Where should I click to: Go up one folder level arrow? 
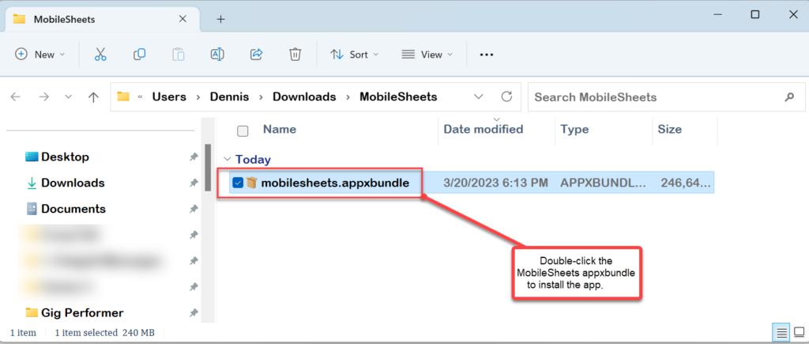pos(93,96)
